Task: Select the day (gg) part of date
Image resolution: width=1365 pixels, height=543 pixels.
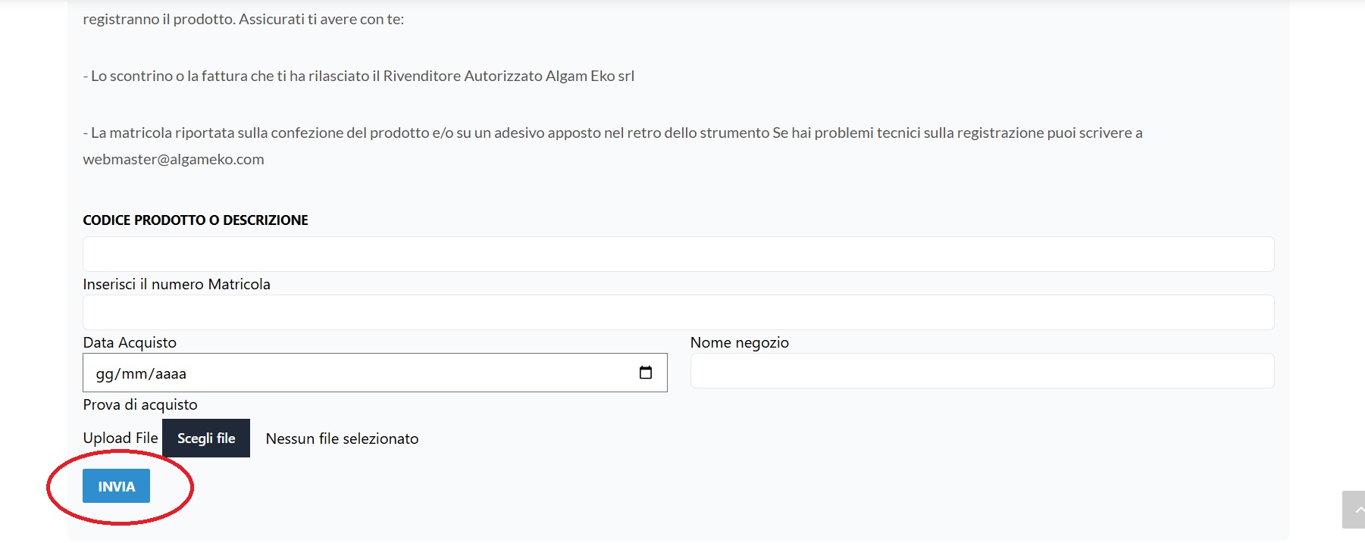Action: (x=104, y=374)
